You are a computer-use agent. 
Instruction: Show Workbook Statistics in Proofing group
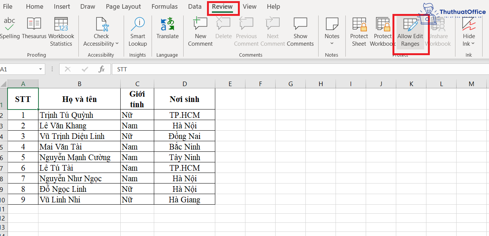point(61,30)
